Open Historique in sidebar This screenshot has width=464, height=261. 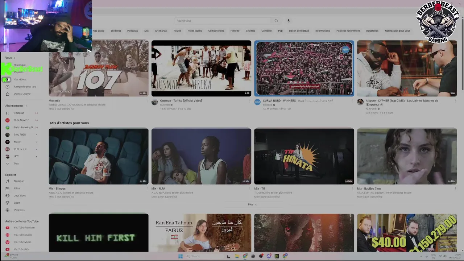point(20,65)
